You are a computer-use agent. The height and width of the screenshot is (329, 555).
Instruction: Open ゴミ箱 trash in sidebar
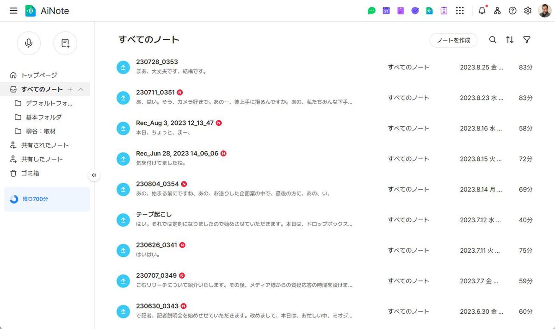(x=30, y=173)
